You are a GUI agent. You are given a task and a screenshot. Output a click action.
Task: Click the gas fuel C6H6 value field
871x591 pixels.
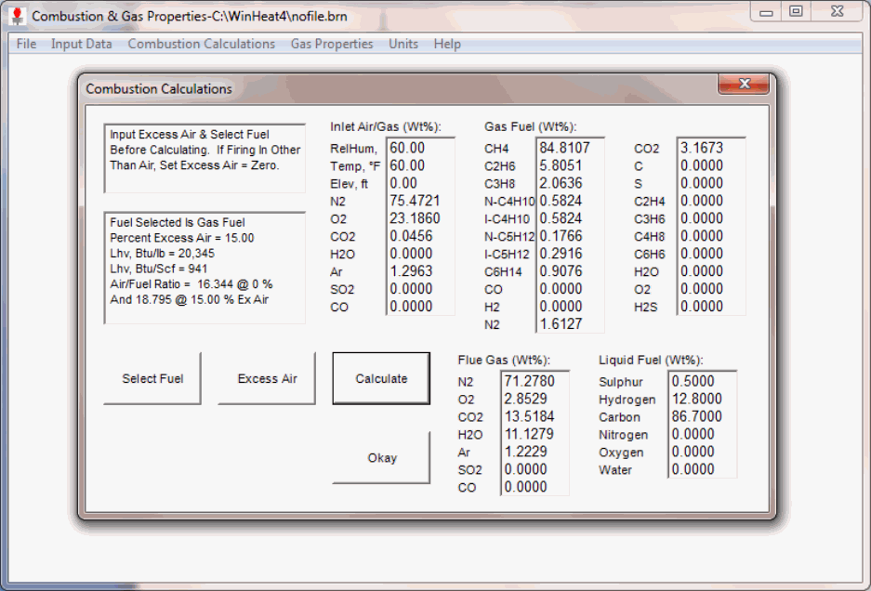point(711,254)
